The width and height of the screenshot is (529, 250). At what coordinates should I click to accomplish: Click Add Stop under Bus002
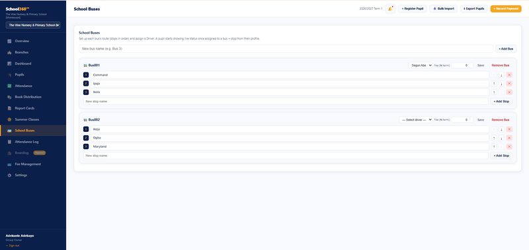click(501, 156)
